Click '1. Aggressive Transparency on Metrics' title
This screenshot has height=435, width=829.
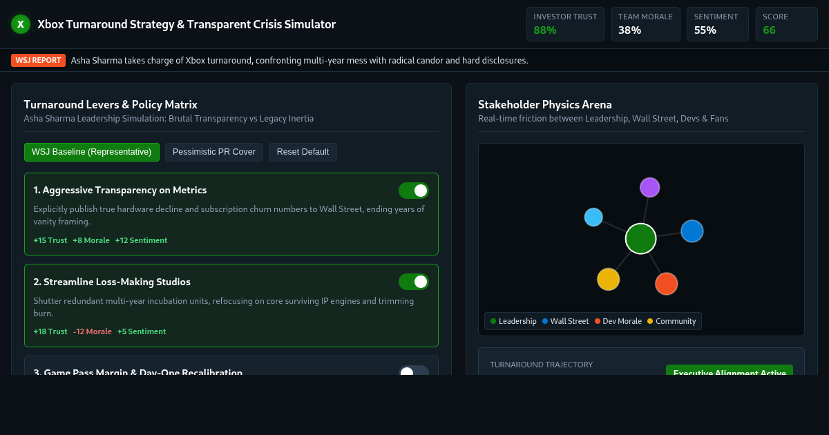(120, 190)
